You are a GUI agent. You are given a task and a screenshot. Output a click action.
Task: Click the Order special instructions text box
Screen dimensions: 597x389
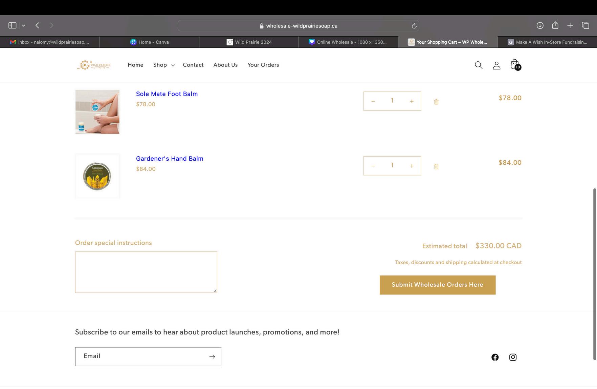tap(146, 272)
